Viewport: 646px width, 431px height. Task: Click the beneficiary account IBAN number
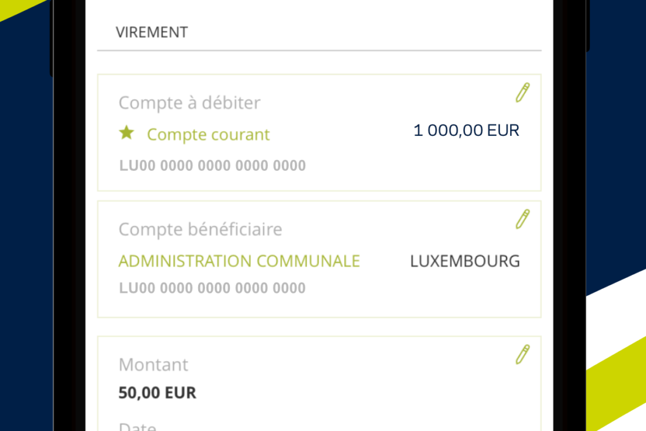click(x=212, y=288)
